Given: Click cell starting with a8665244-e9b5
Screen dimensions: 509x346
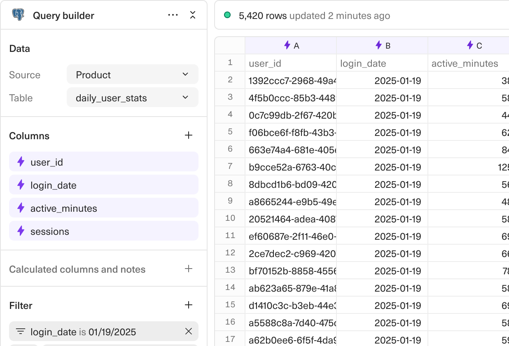Looking at the screenshot, I should click(291, 201).
